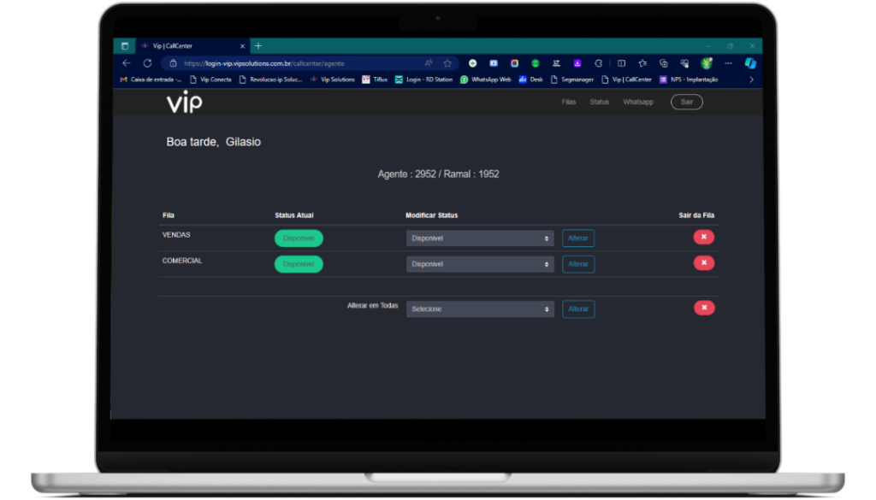Go to the Status menu item
The image size is (876, 500).
599,102
